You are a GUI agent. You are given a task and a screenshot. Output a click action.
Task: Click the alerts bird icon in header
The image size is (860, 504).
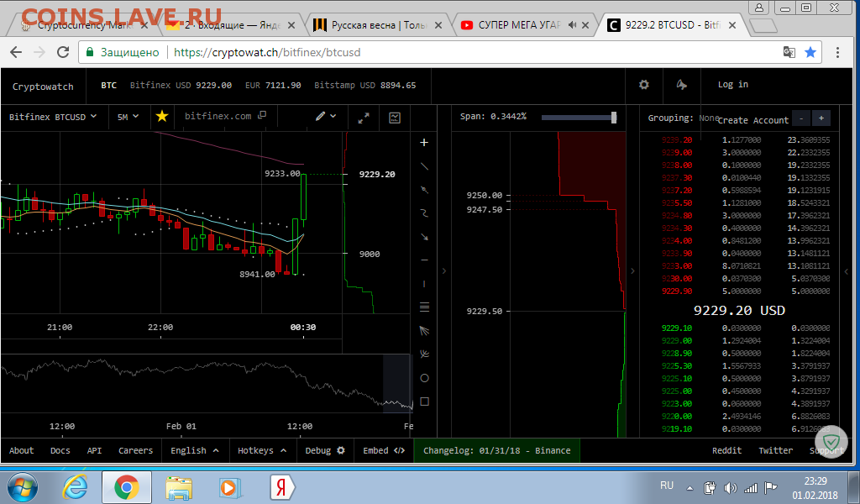681,85
